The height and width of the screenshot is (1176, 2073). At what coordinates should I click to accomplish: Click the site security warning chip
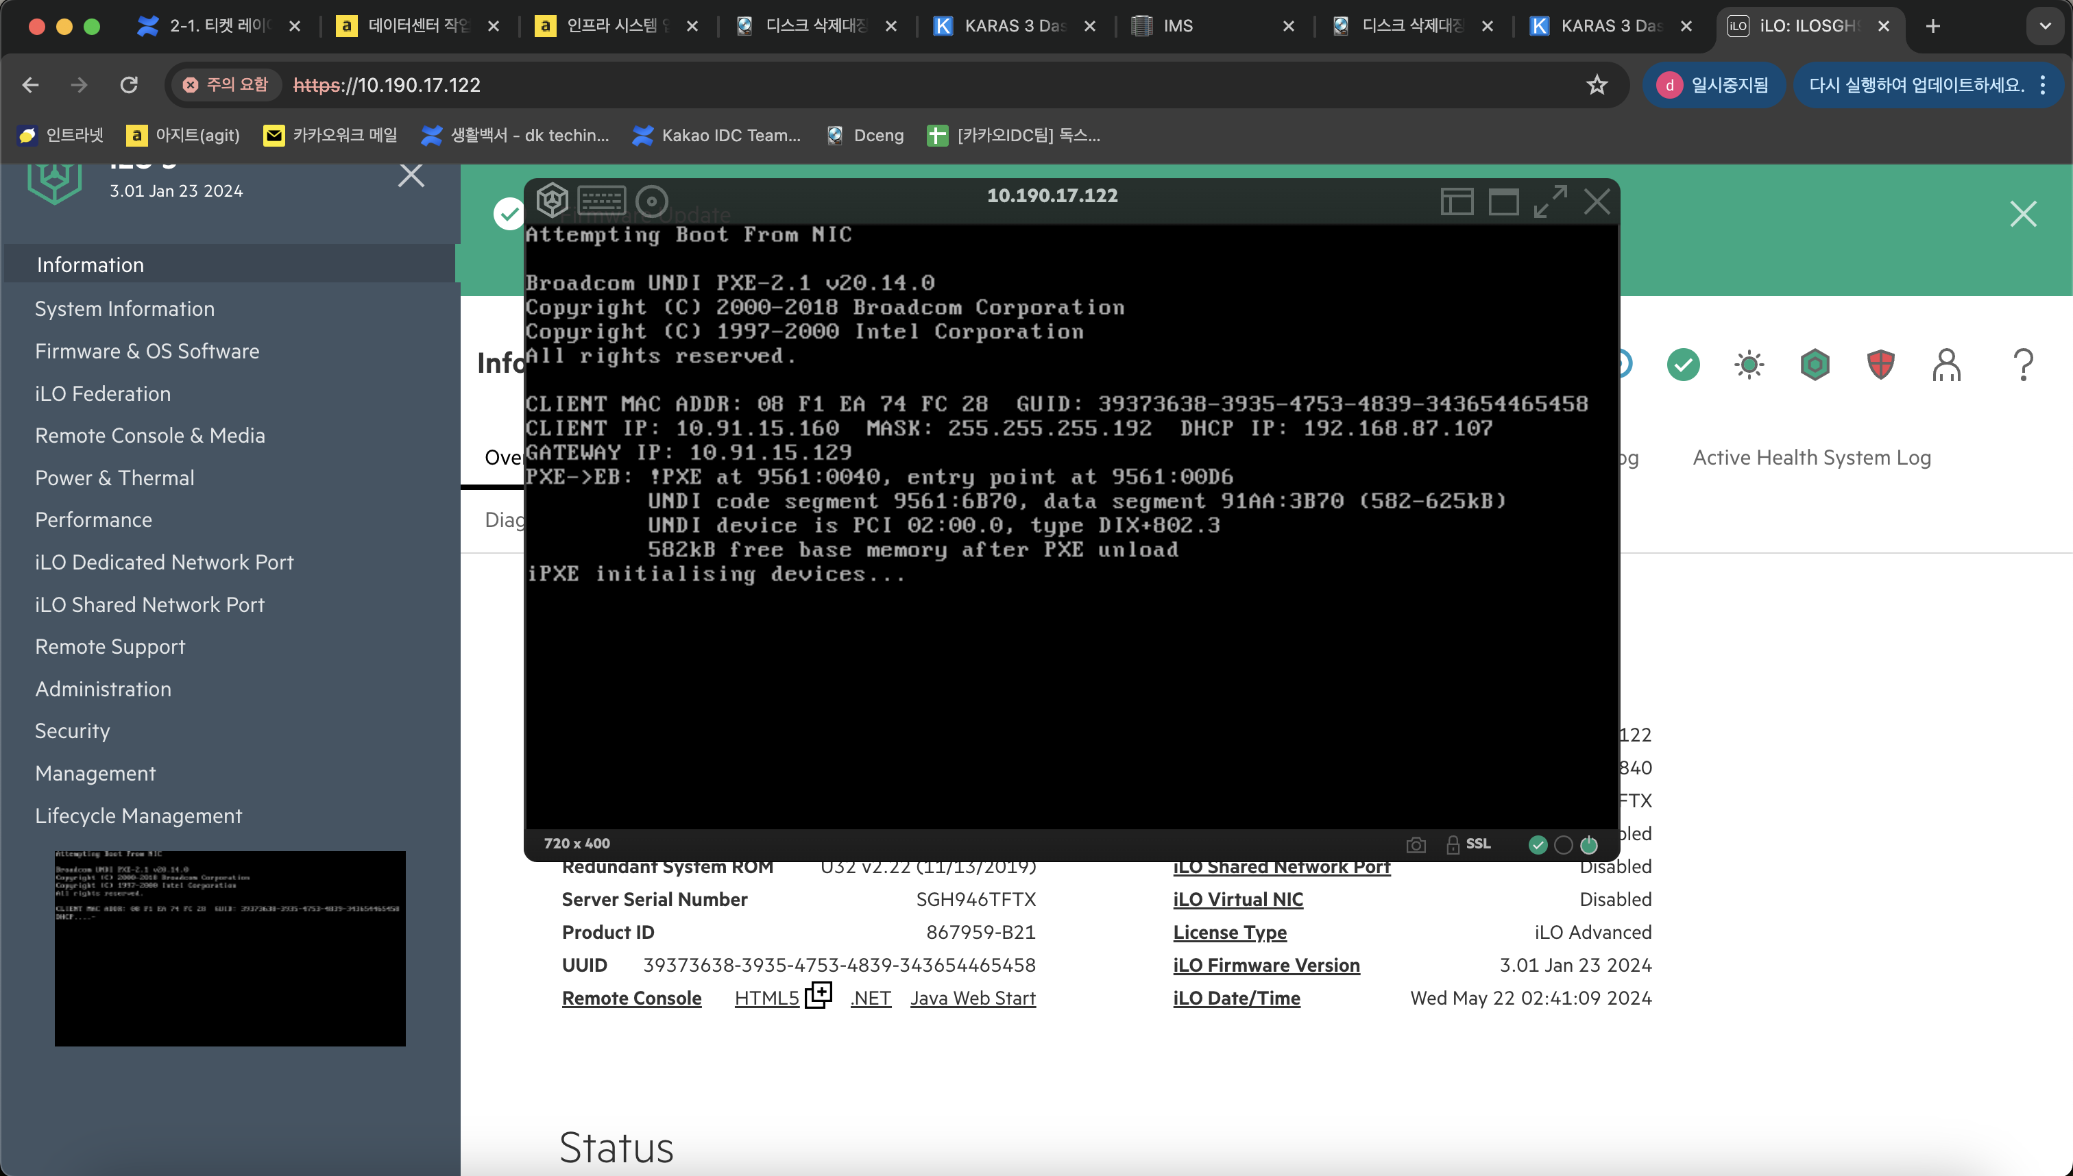(x=226, y=85)
